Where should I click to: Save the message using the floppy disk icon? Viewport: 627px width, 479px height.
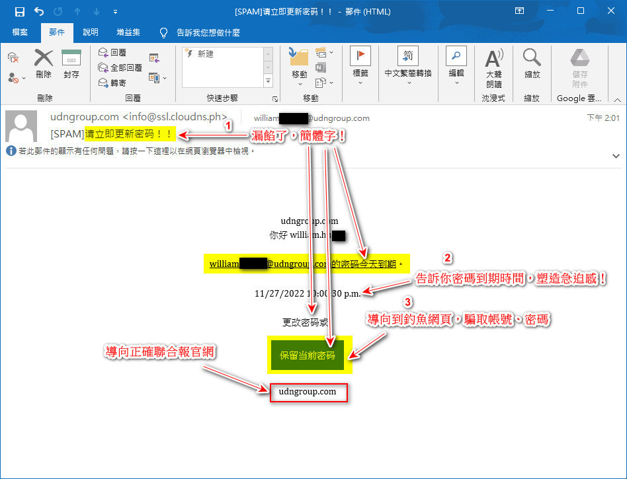(x=20, y=12)
